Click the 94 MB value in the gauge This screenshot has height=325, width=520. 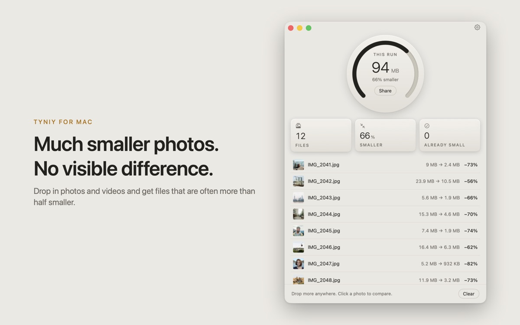pos(385,68)
